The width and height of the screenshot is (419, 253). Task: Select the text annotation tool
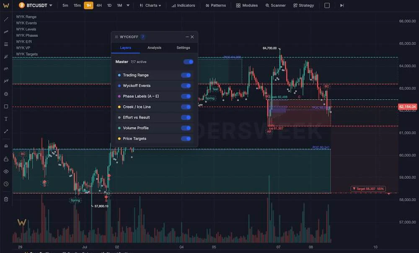[x=6, y=119]
